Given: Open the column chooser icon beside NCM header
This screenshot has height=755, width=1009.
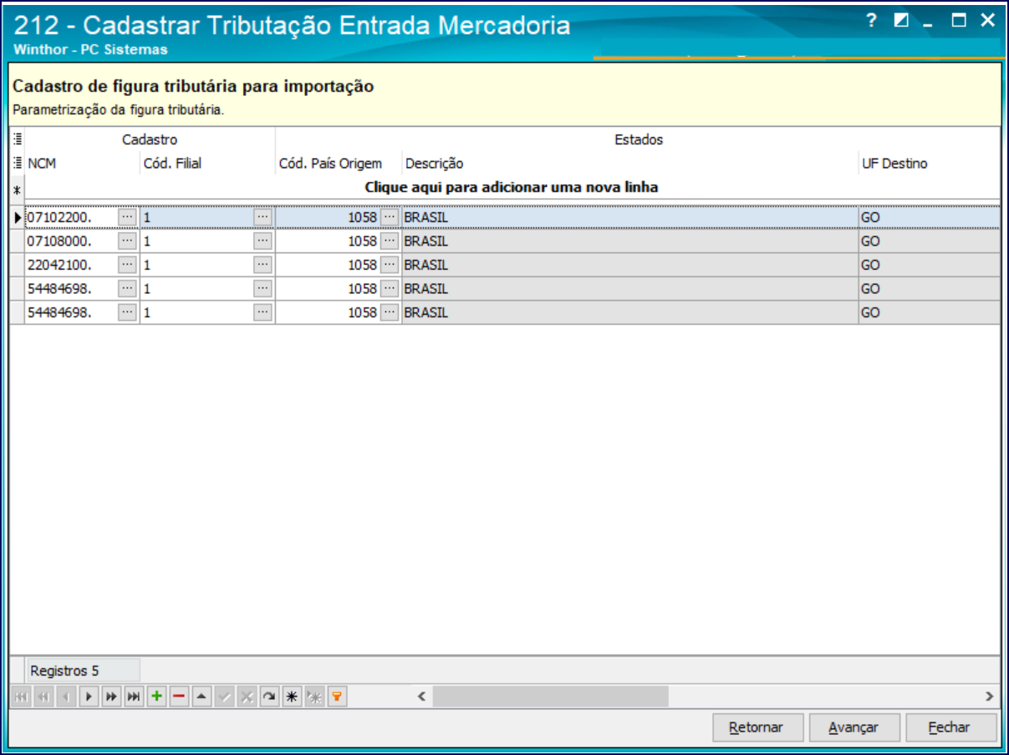Looking at the screenshot, I should [x=18, y=164].
